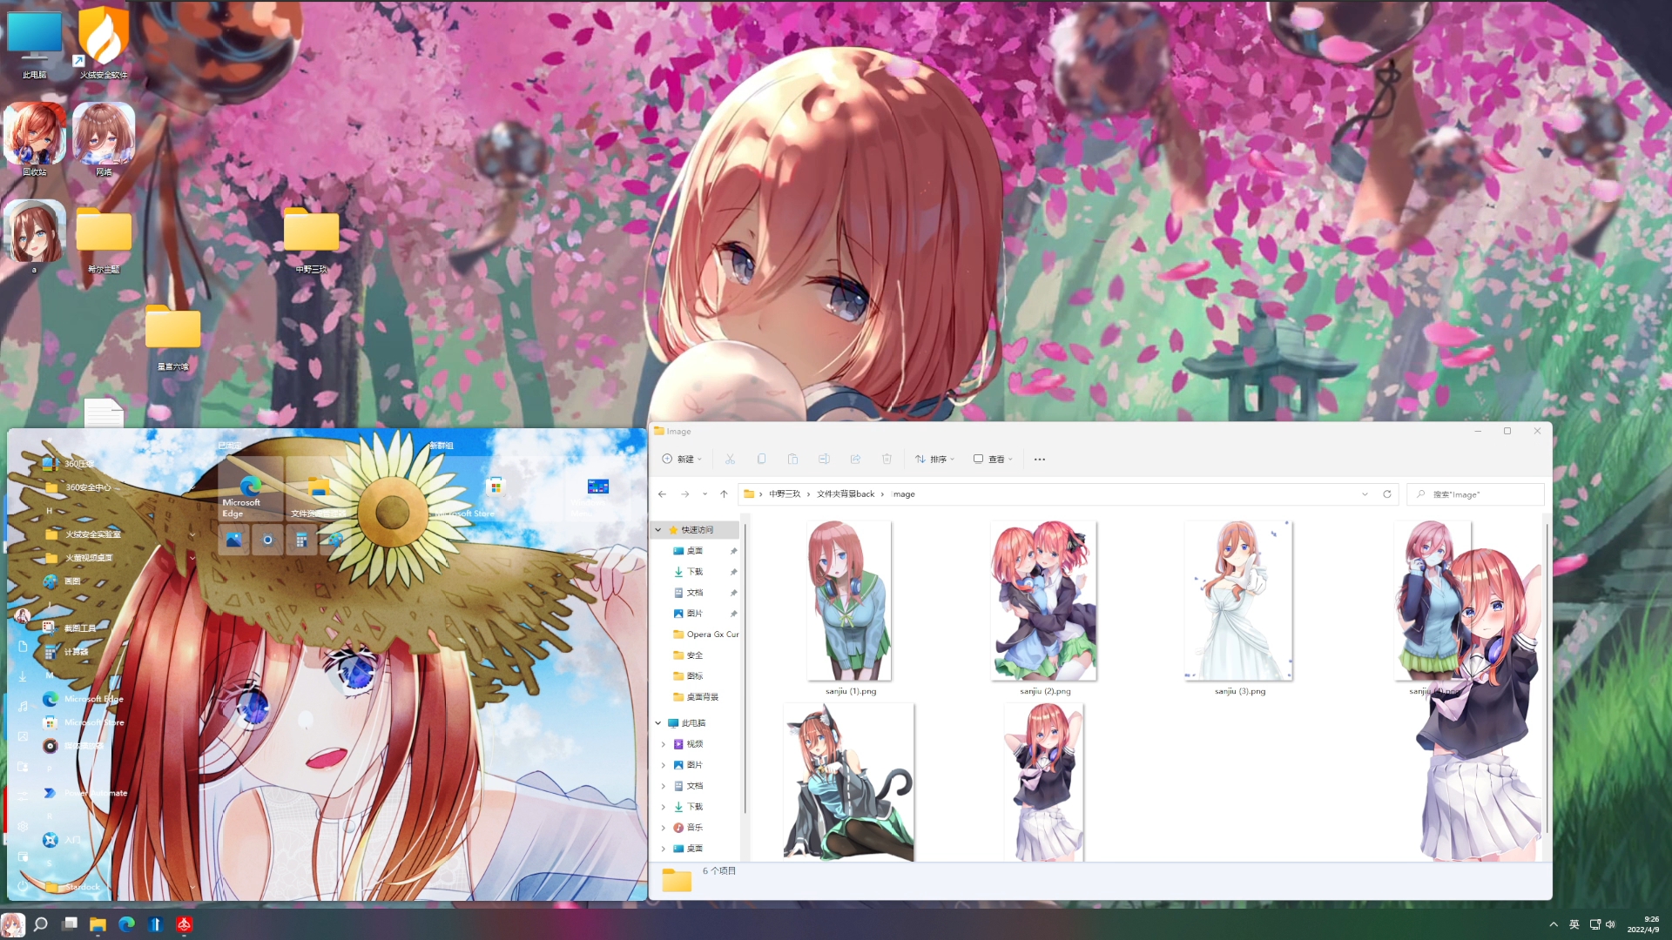
Task: Click the Delete trash icon in toolbar
Action: [x=887, y=459]
